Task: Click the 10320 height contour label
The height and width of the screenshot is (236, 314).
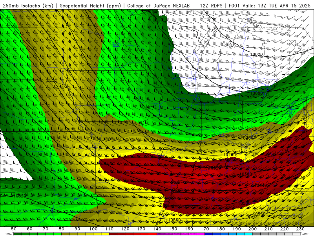Action: 215,168
